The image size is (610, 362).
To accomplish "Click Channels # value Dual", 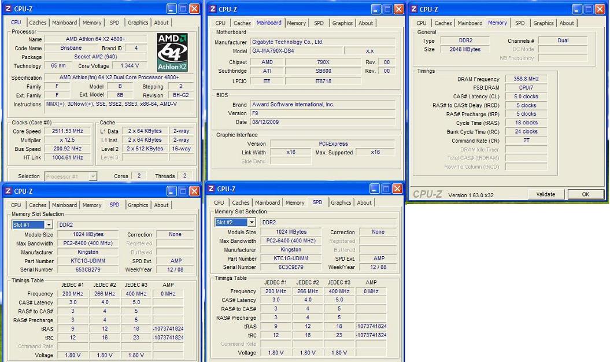I will (x=563, y=40).
